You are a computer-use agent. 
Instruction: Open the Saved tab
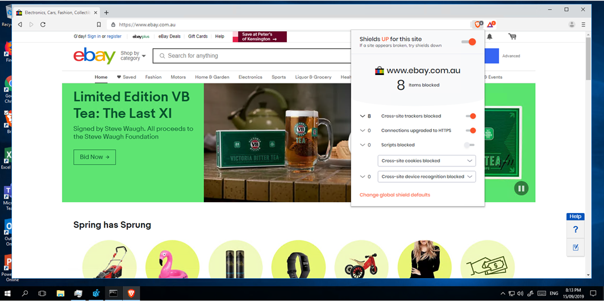[x=126, y=77]
